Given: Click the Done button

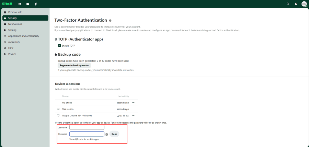Looking at the screenshot, I should click(114, 134).
